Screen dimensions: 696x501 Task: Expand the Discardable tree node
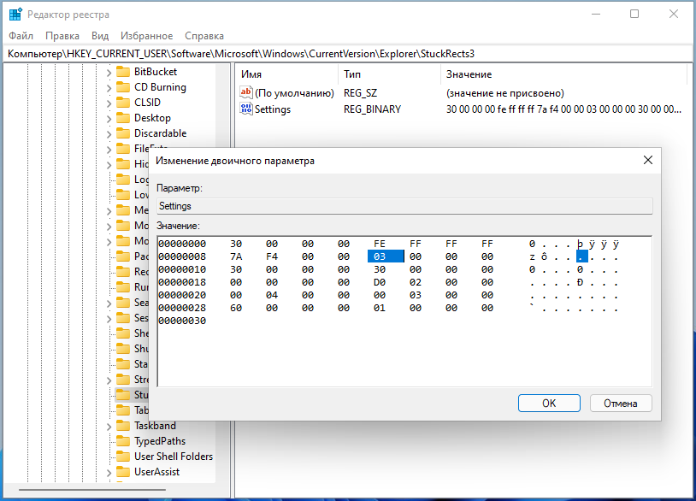(x=109, y=134)
